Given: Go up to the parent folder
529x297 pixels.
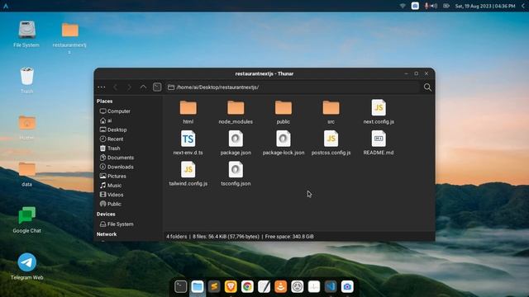Looking at the screenshot, I should [x=143, y=87].
